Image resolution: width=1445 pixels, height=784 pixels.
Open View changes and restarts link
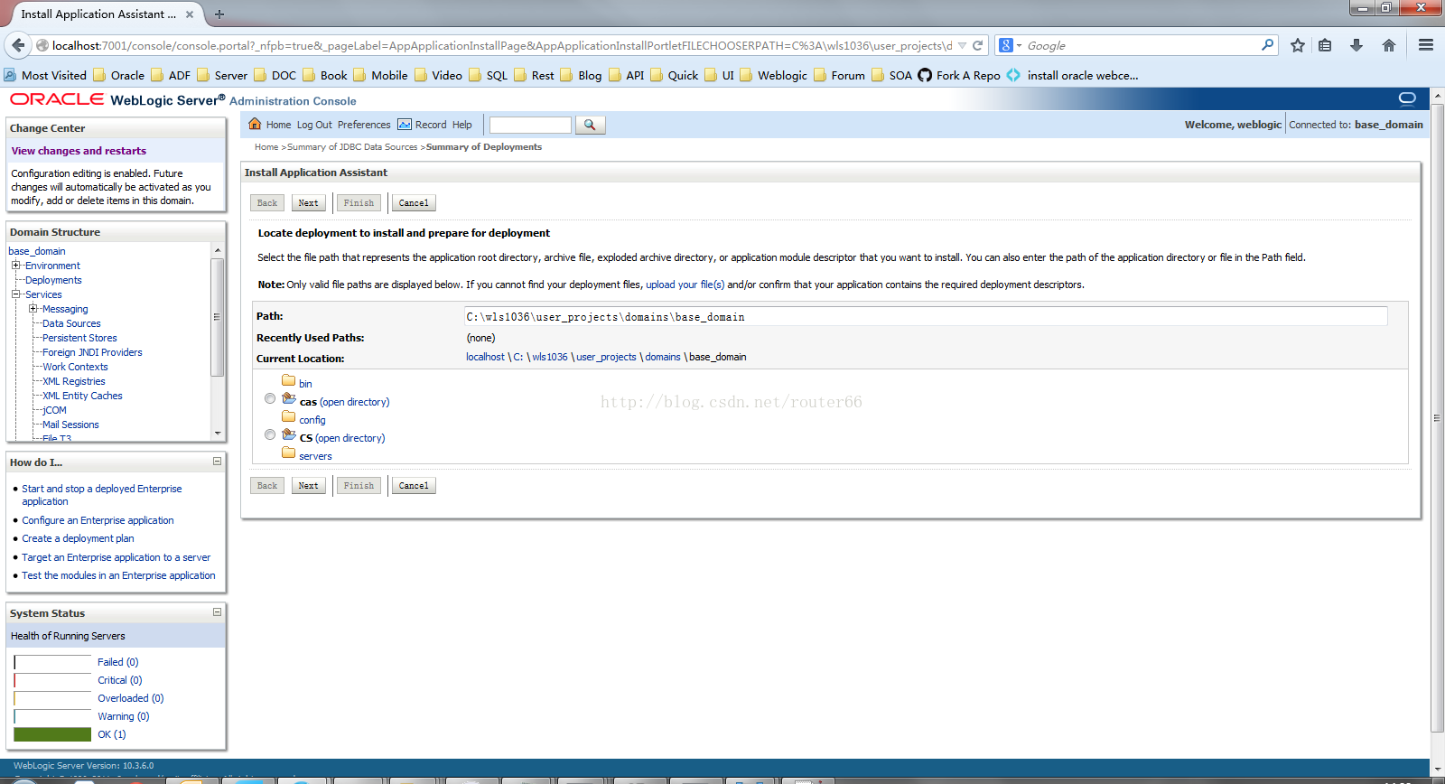(79, 151)
